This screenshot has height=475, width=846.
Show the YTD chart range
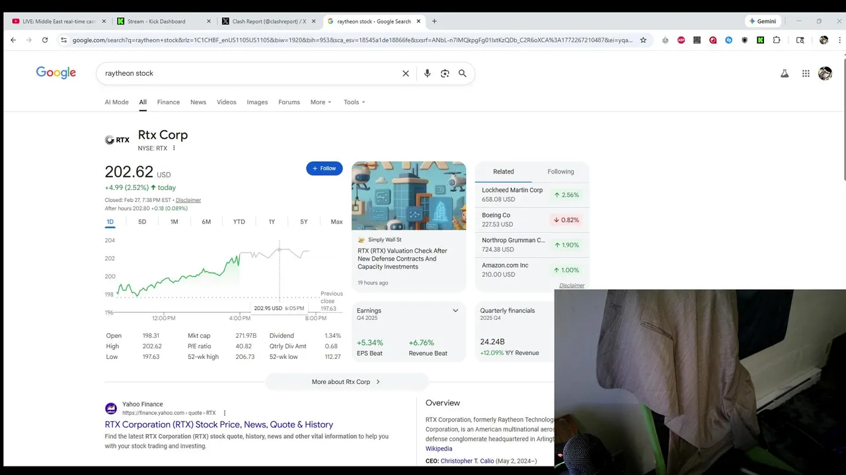pos(239,222)
